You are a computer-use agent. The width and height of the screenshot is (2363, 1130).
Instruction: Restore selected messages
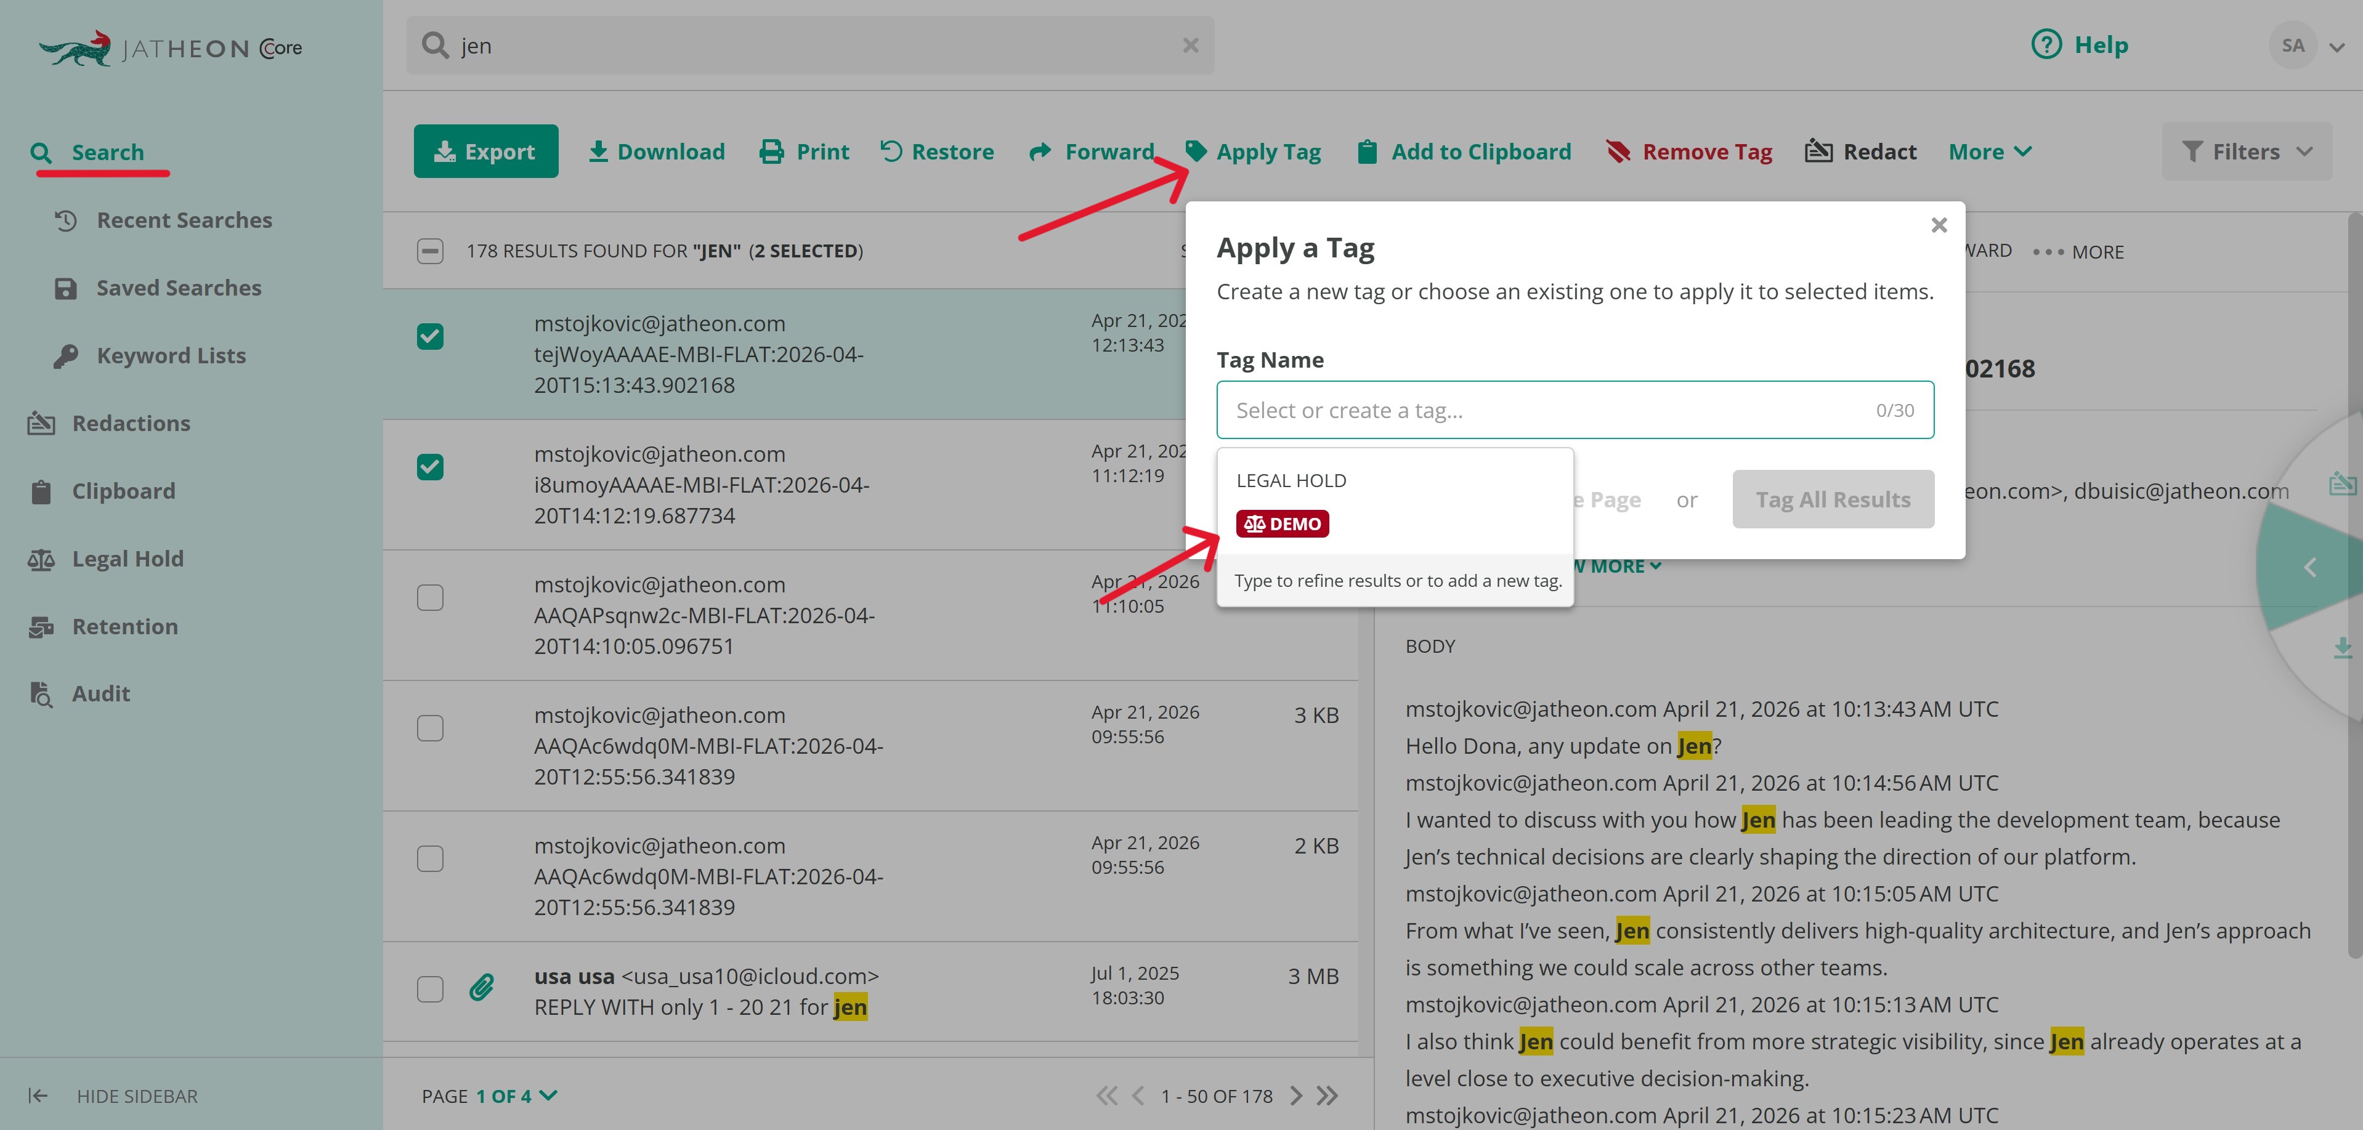click(936, 151)
